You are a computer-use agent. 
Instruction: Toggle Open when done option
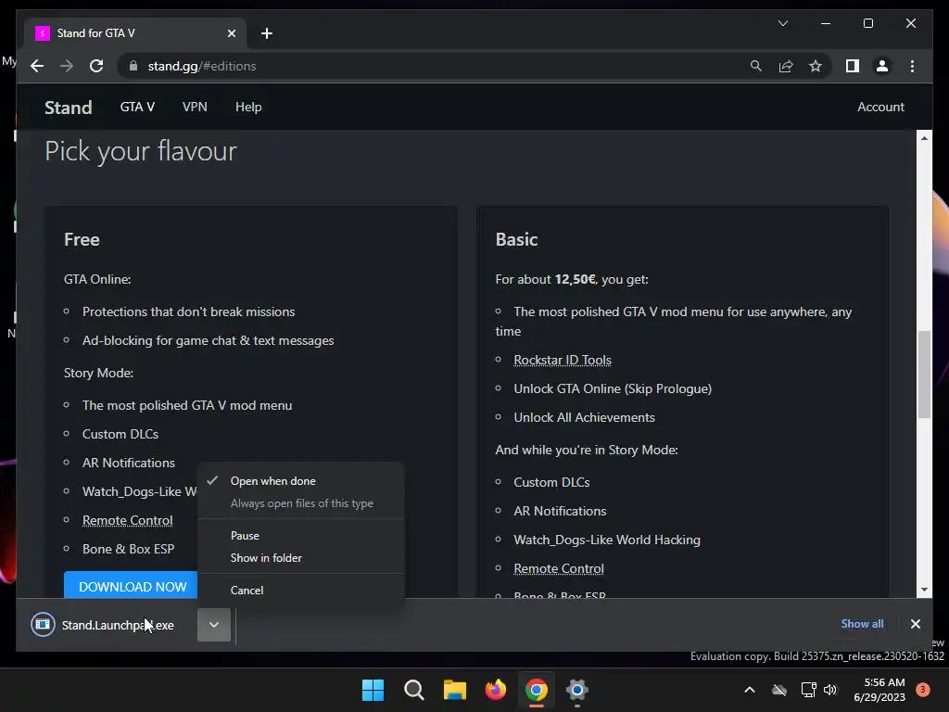point(301,481)
